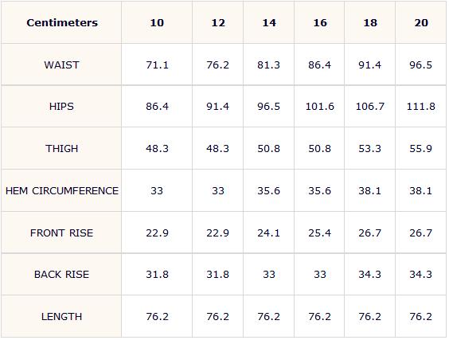Click front rise value 24.1
The image size is (449, 340).
[268, 233]
